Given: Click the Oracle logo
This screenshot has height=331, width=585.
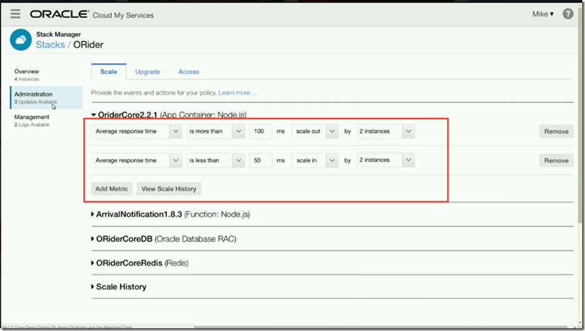Looking at the screenshot, I should 59,14.
